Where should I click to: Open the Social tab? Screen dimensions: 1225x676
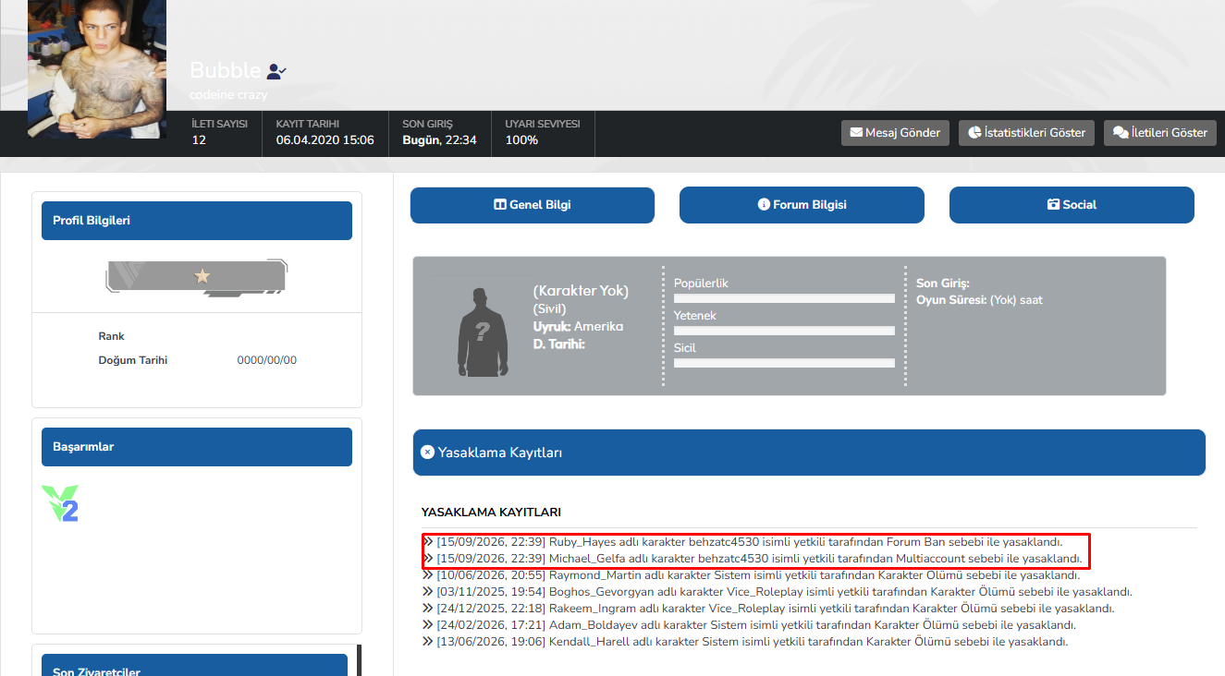(1072, 205)
